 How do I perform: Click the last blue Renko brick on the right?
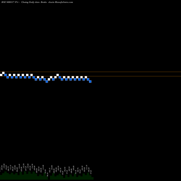click(90, 81)
